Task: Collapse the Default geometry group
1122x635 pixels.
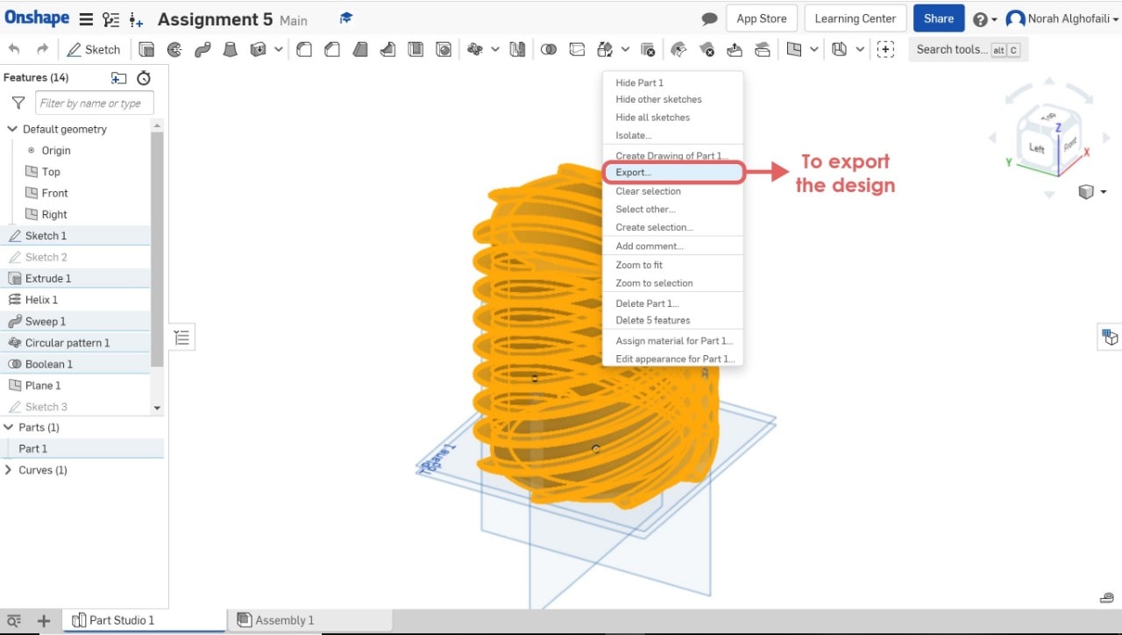Action: click(x=12, y=129)
